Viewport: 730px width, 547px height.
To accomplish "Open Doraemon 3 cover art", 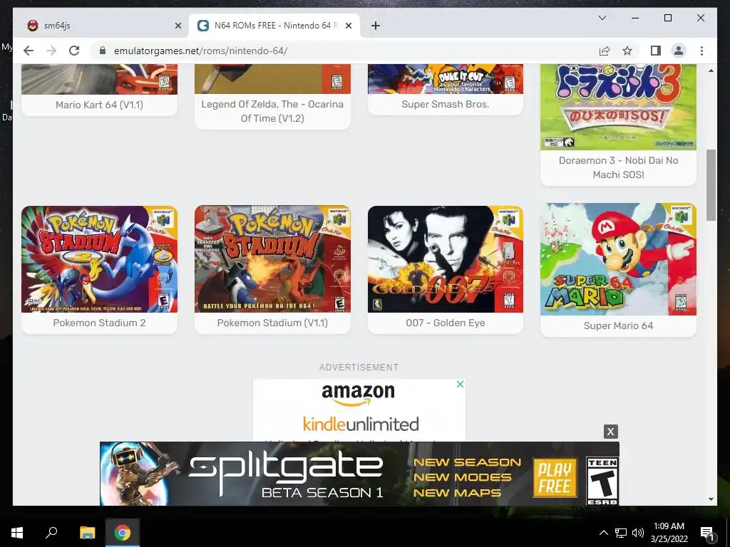I will (x=618, y=107).
